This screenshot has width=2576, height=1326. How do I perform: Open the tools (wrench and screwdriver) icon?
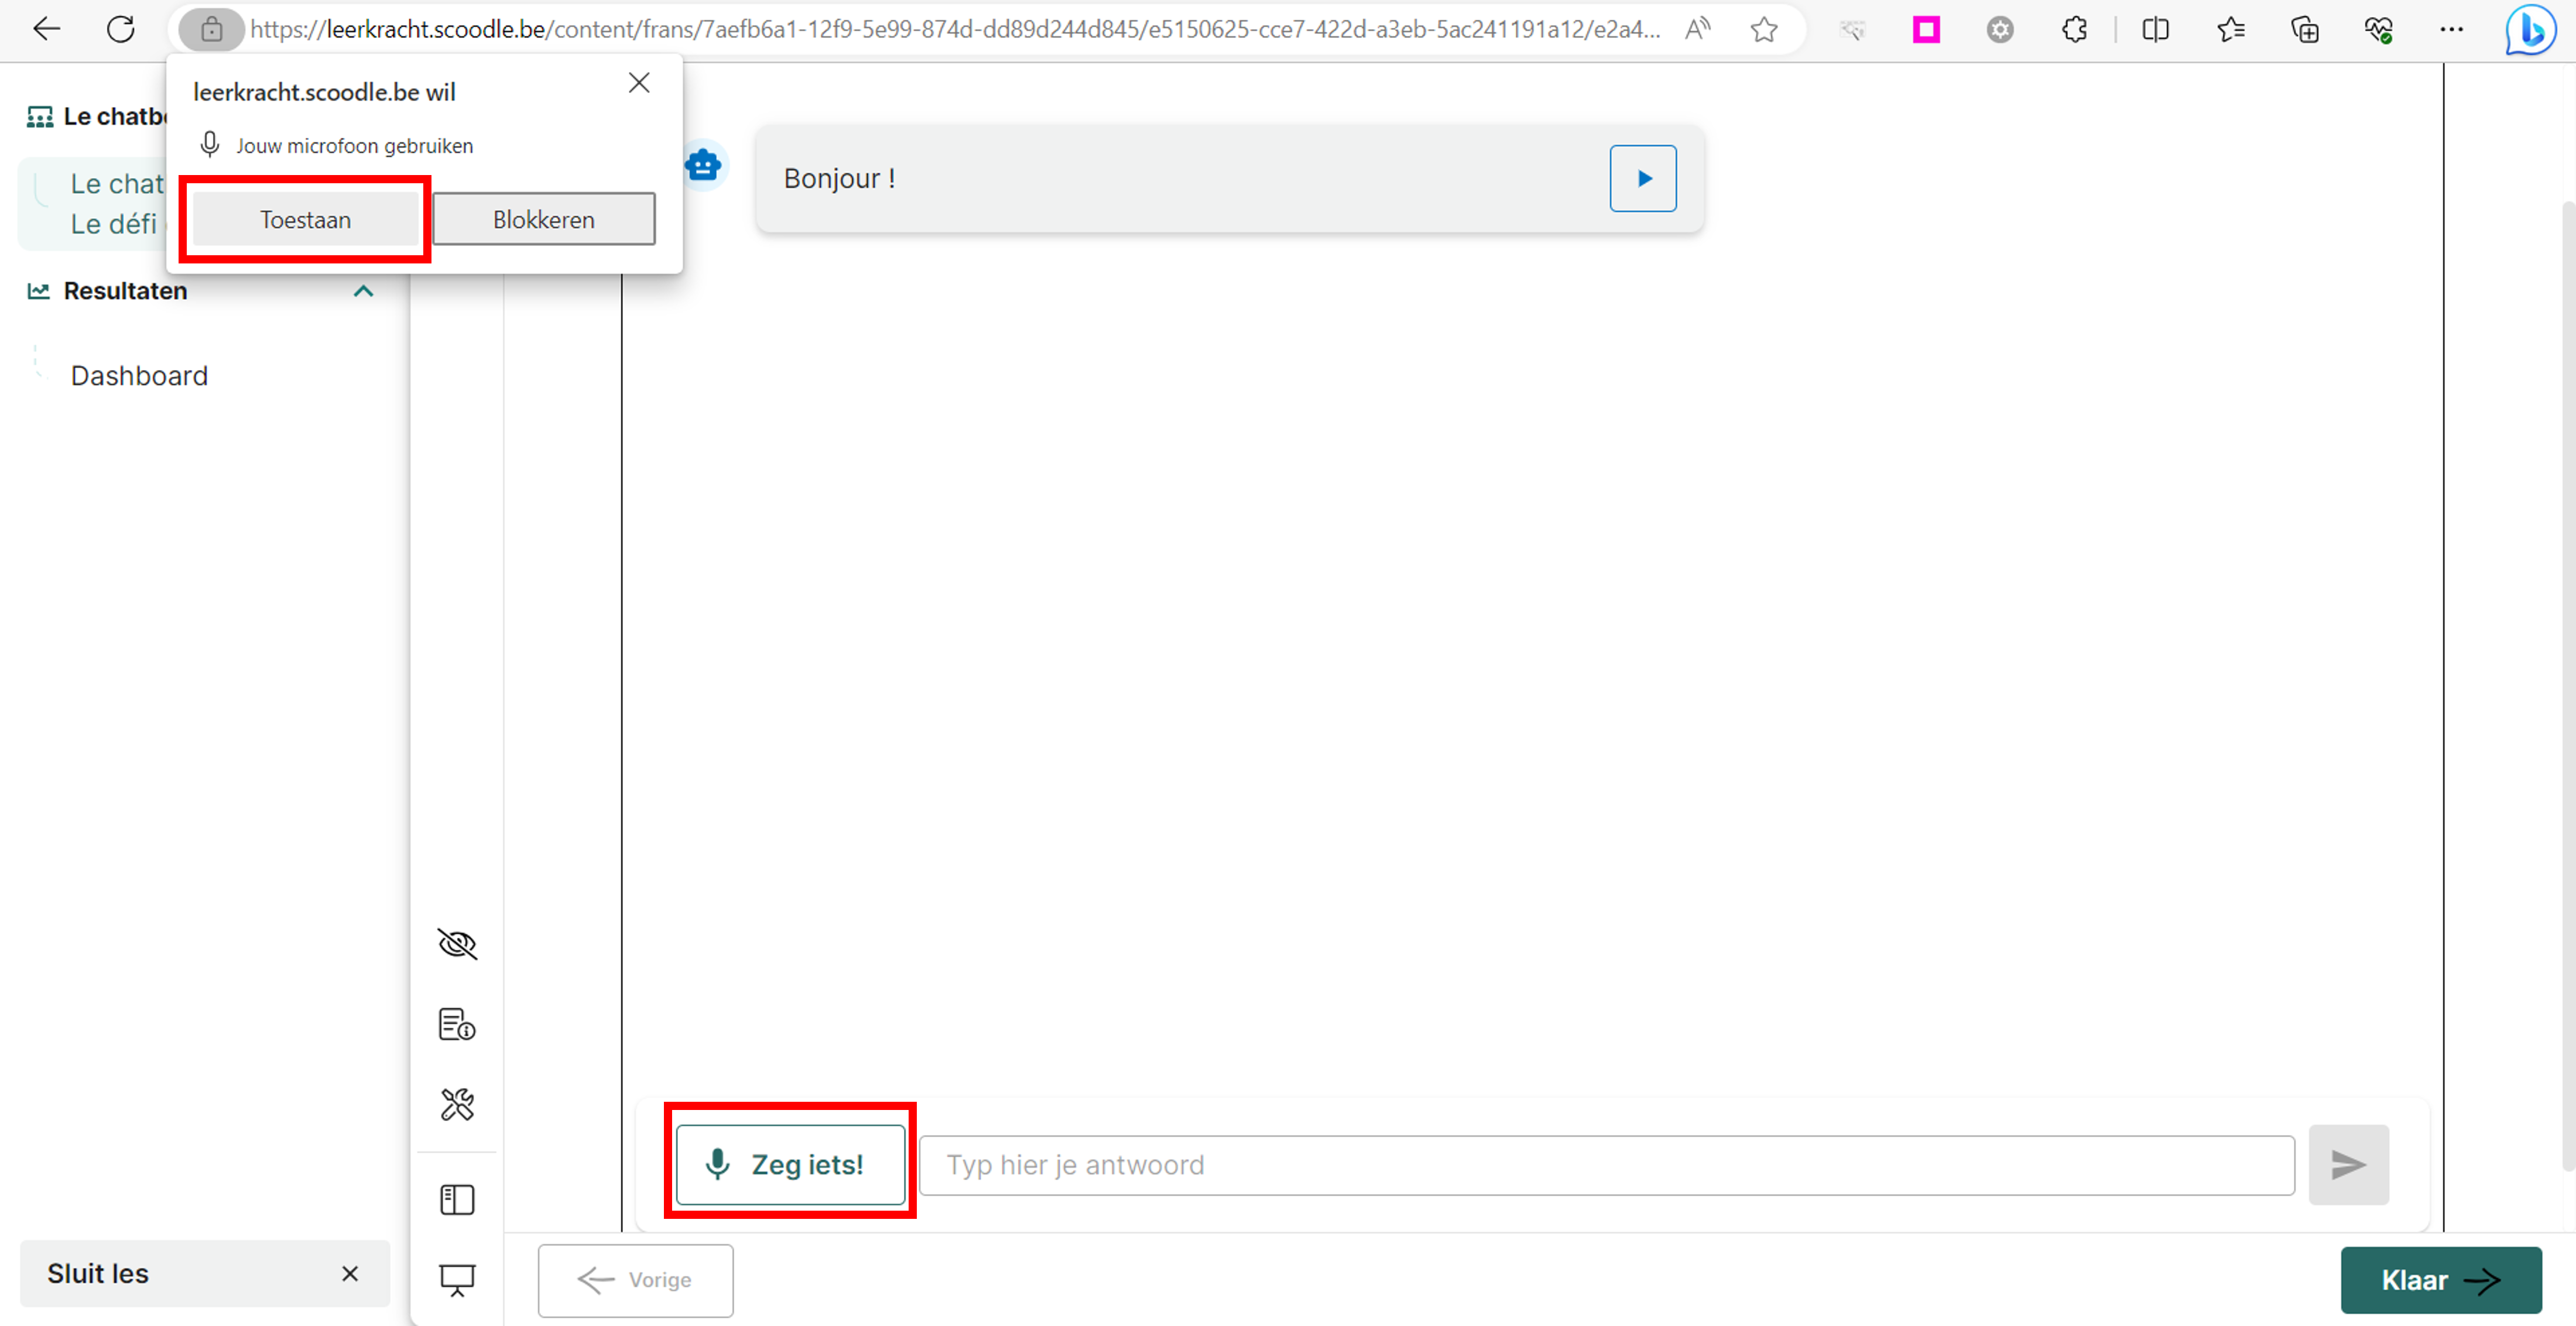(x=457, y=1104)
